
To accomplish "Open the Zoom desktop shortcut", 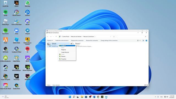I will (16, 31).
